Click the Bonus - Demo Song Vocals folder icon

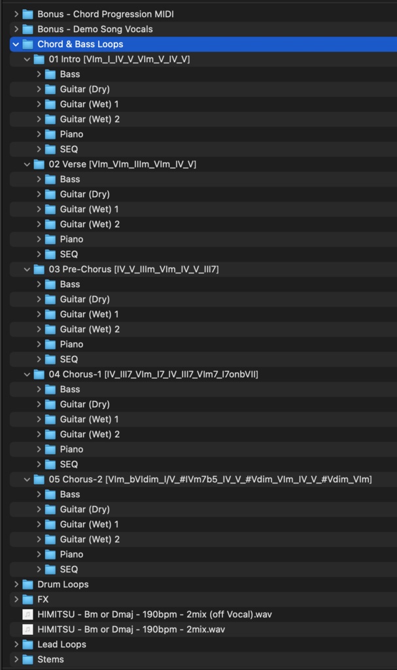click(27, 29)
